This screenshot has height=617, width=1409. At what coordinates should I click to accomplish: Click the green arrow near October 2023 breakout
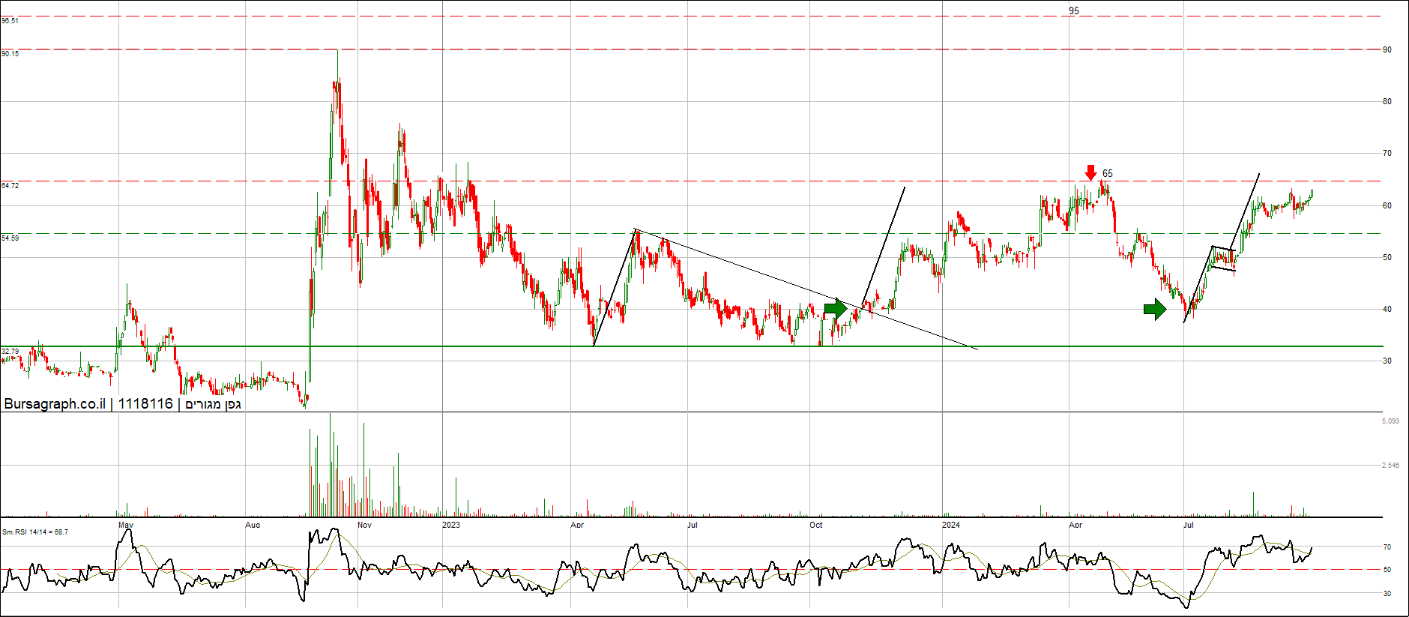(x=836, y=308)
